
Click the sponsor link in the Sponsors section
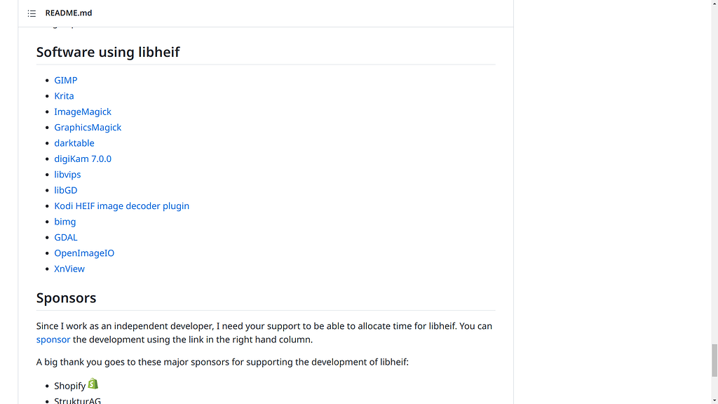(x=53, y=339)
